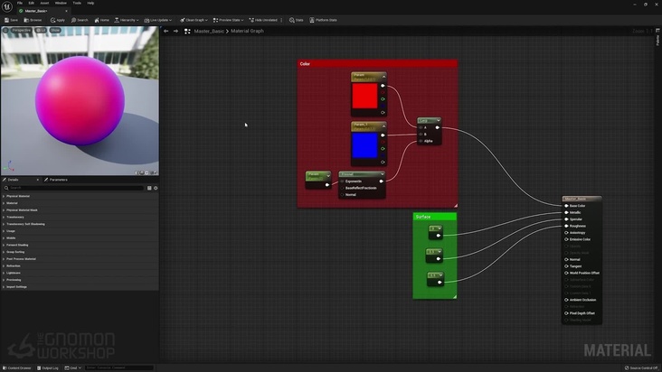This screenshot has height=372, width=662.
Task: Browse to asset with Browse button
Action: pyautogui.click(x=33, y=20)
